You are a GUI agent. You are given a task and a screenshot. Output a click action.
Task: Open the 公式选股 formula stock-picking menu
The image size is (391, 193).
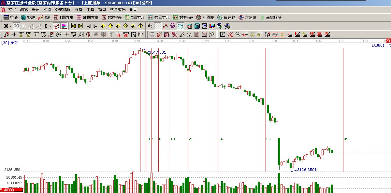[63, 10]
